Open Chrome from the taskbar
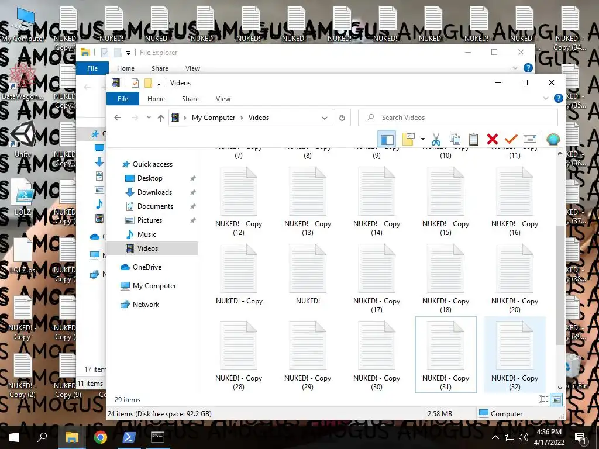Viewport: 599px width, 449px height. (x=100, y=437)
